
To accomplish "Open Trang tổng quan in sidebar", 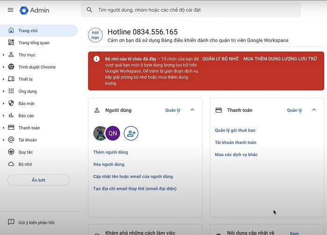I will click(39, 43).
